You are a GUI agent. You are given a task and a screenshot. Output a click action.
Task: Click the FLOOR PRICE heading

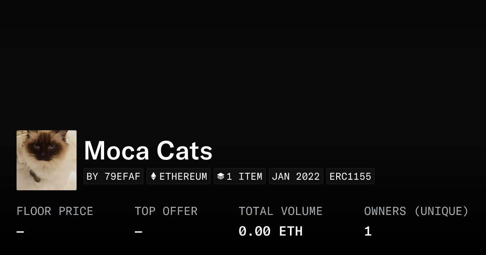point(55,211)
